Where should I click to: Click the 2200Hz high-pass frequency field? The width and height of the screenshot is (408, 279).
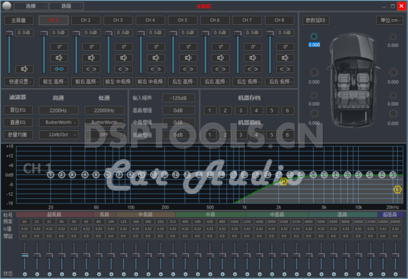coord(59,110)
